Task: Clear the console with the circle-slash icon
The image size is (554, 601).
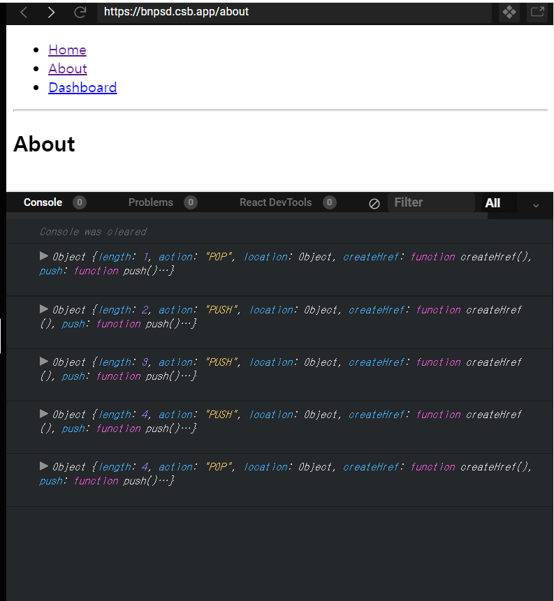Action: click(374, 203)
